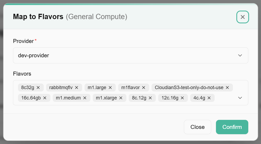Click the dev-provider selected value
This screenshot has width=261, height=144.
33,55
